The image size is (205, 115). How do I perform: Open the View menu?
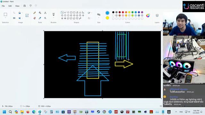[x=17, y=6]
